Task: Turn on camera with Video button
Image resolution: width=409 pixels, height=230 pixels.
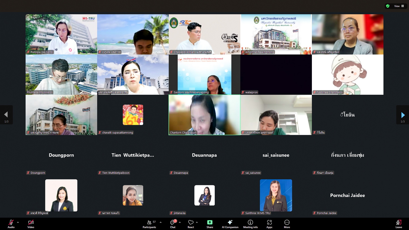Action: coord(31,224)
